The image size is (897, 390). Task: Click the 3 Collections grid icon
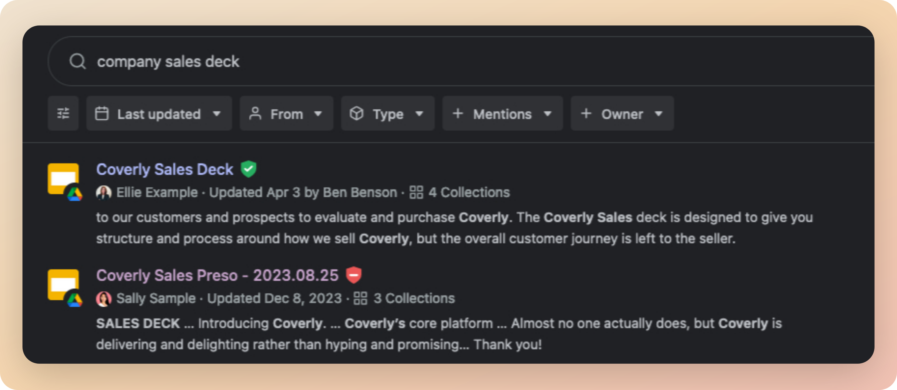[x=361, y=298]
